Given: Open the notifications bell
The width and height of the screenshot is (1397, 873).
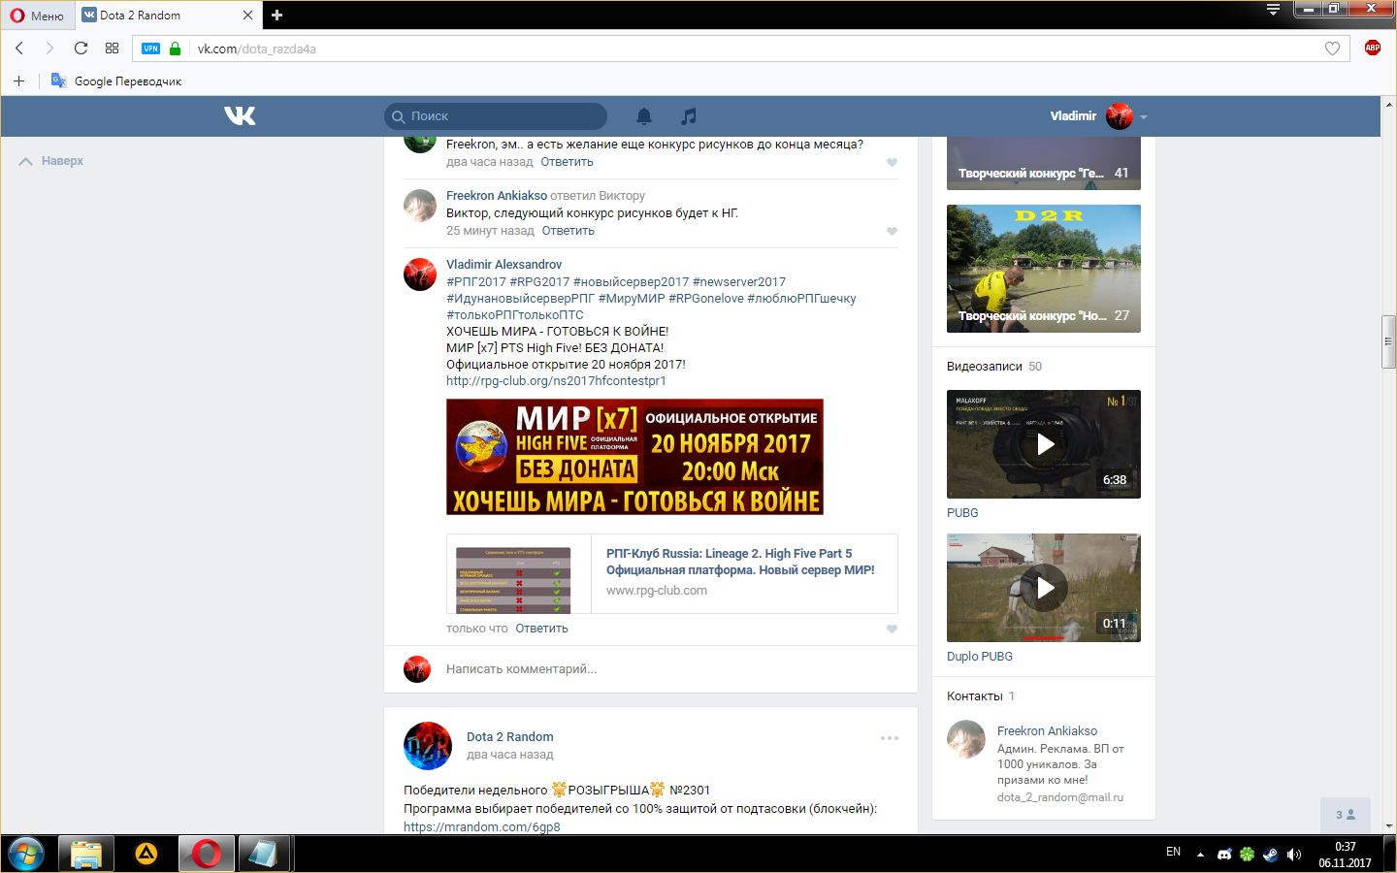Looking at the screenshot, I should pyautogui.click(x=643, y=116).
